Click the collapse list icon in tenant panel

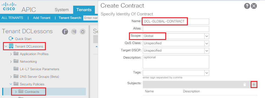tap(74, 32)
